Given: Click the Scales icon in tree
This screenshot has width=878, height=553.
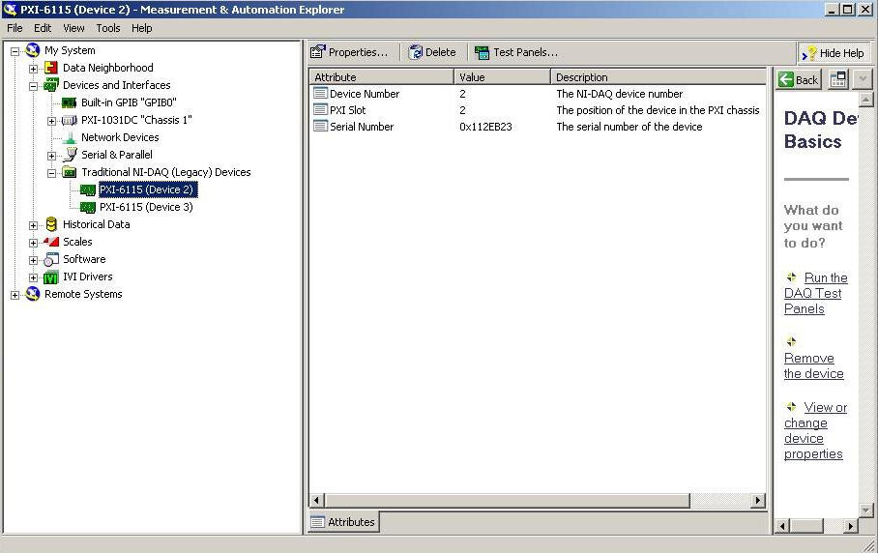Looking at the screenshot, I should click(51, 242).
